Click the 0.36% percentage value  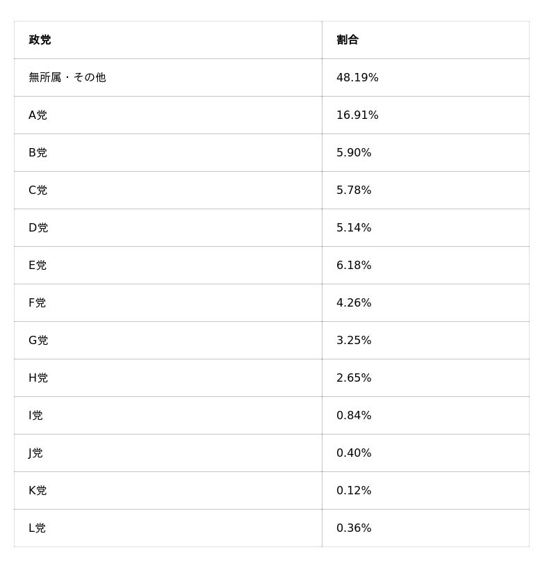coord(354,528)
